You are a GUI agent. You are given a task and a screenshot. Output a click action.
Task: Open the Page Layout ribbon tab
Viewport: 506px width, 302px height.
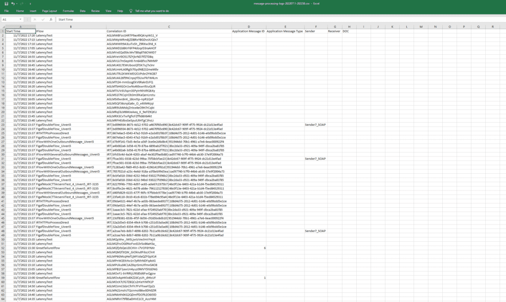point(49,11)
